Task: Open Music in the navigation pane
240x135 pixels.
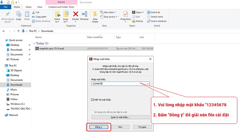Action: [12, 89]
